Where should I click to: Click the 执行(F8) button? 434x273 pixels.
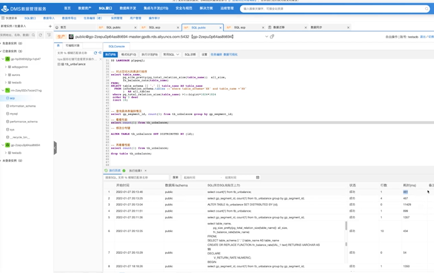point(110,54)
